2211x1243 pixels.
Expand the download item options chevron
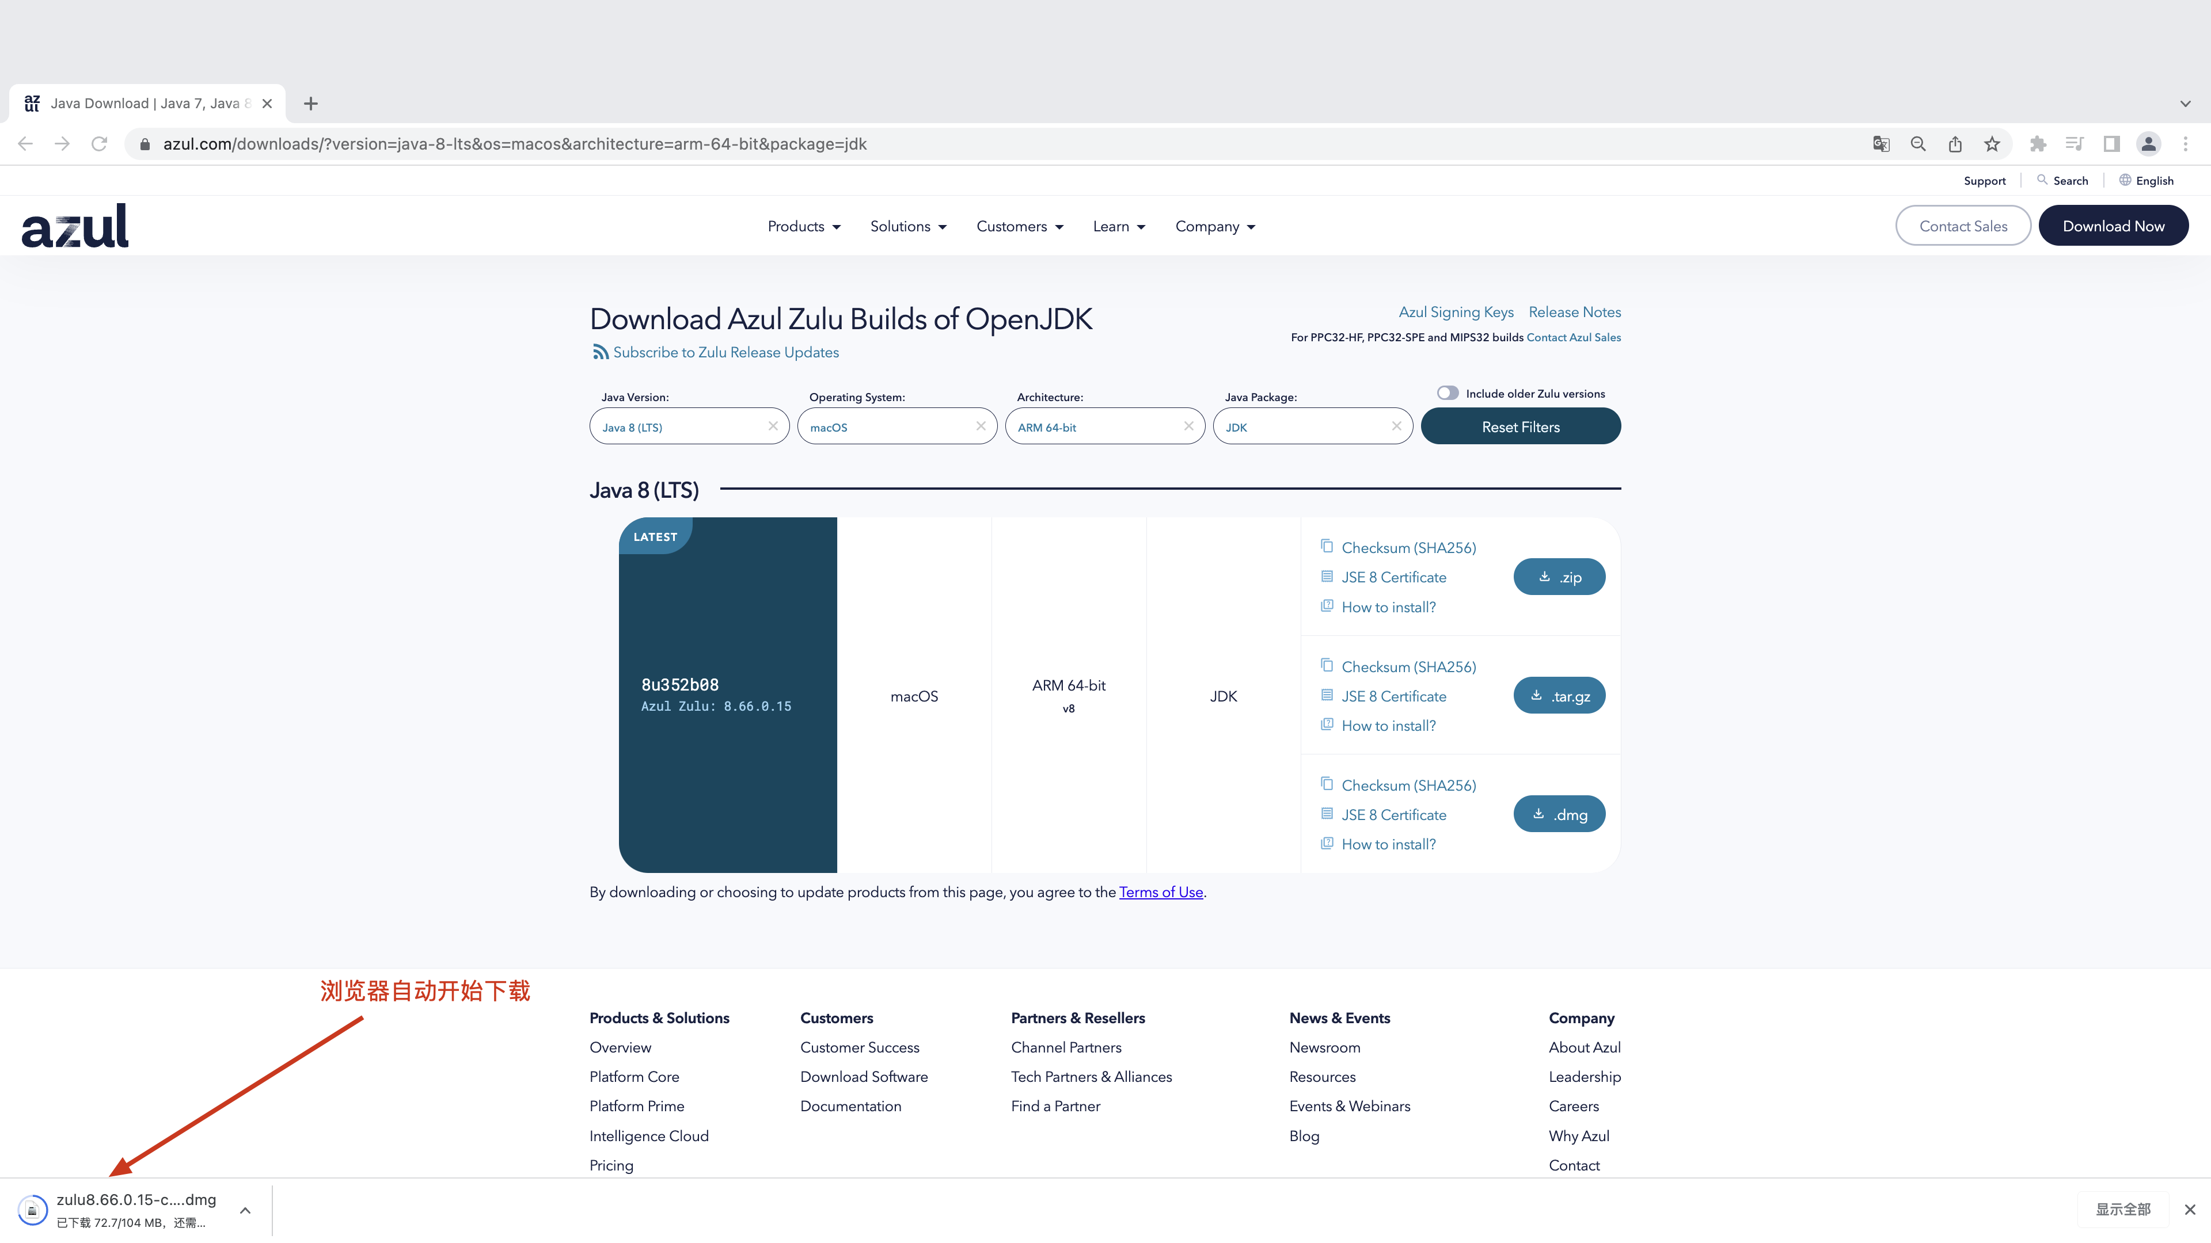(245, 1210)
